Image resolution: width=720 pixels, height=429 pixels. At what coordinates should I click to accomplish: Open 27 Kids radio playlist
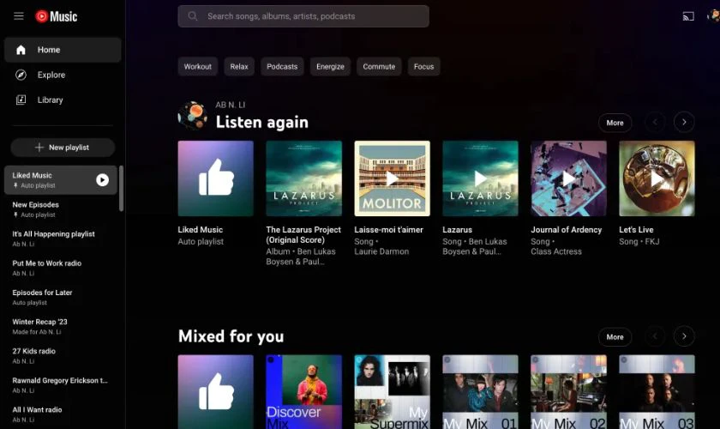pos(61,356)
